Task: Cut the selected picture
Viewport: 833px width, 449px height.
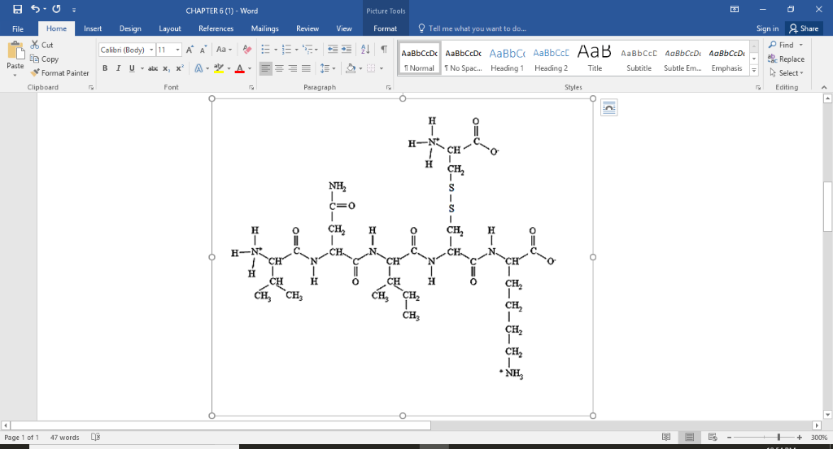Action: [x=42, y=46]
